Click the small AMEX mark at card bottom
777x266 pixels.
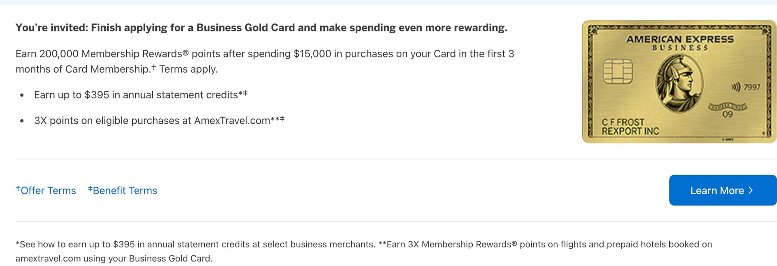[727, 139]
